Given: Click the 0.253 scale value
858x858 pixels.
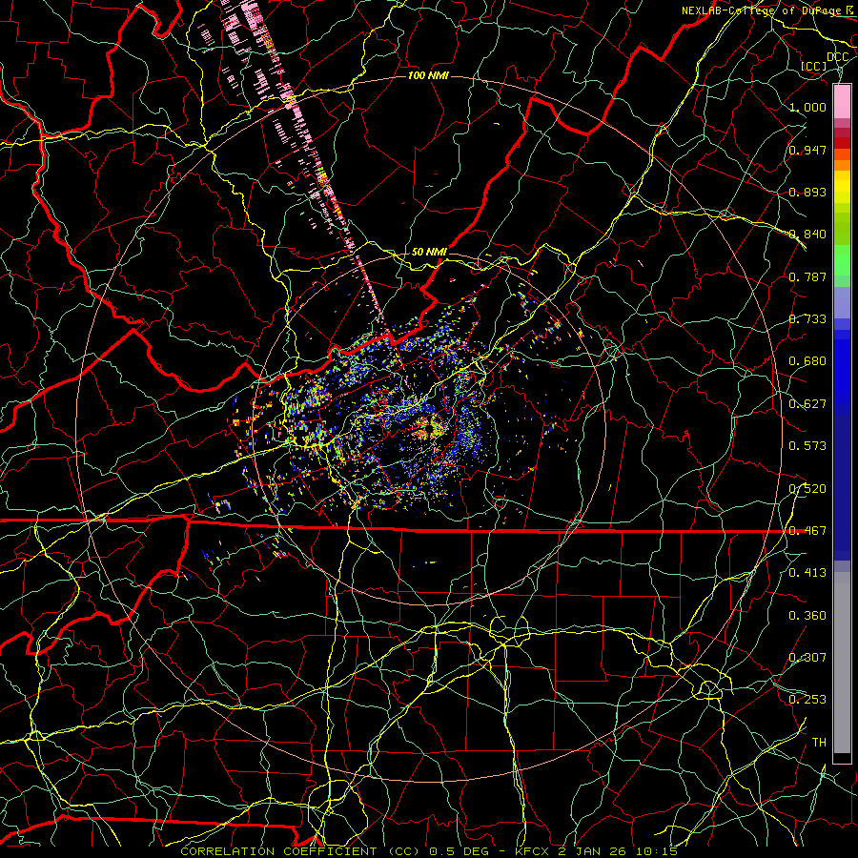Looking at the screenshot, I should (x=807, y=700).
